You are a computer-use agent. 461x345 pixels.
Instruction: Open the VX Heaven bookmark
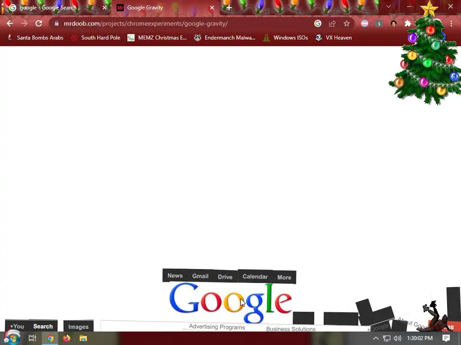334,38
